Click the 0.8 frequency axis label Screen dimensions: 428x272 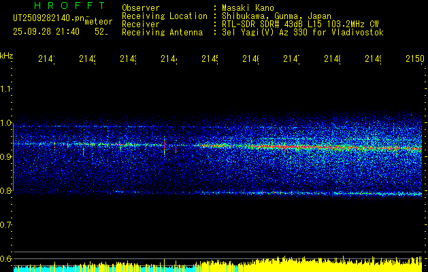(5, 190)
